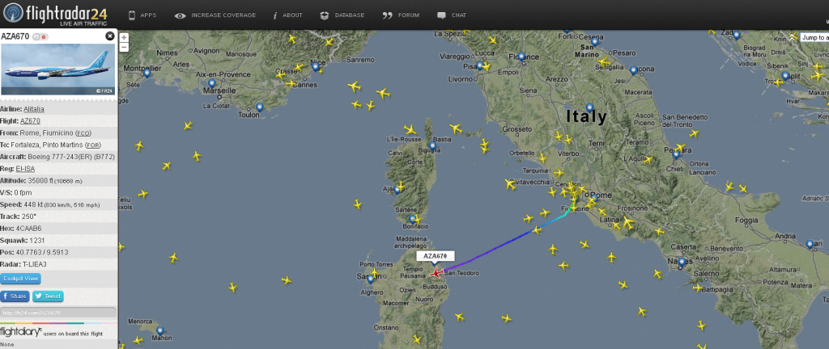Click the flightradar24 logo

pyautogui.click(x=55, y=15)
